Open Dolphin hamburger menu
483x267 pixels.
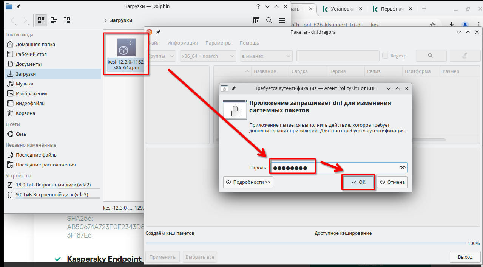[282, 20]
